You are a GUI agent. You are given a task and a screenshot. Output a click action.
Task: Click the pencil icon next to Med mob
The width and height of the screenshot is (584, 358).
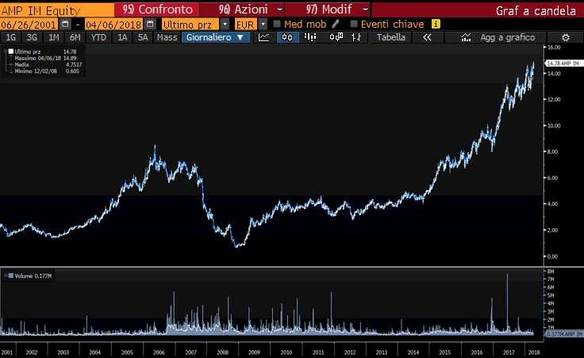[x=336, y=25]
